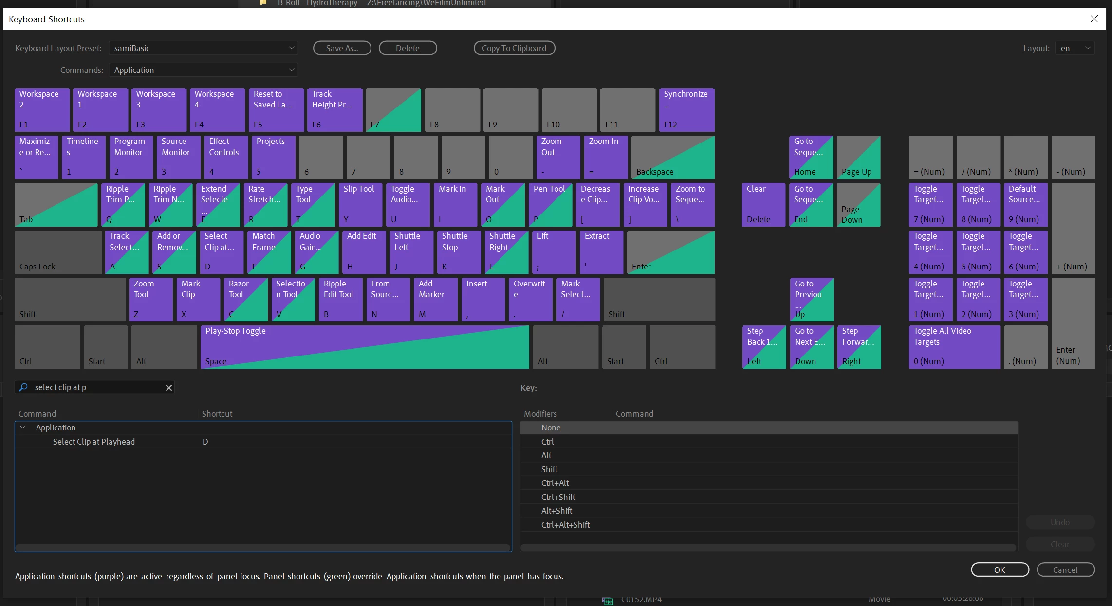Click the Pen Tool key P

[x=550, y=204]
